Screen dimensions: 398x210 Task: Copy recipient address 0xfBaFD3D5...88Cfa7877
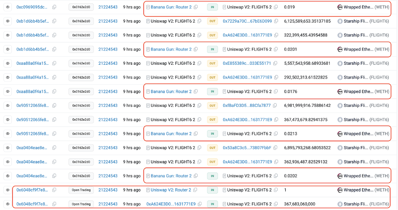(275, 105)
